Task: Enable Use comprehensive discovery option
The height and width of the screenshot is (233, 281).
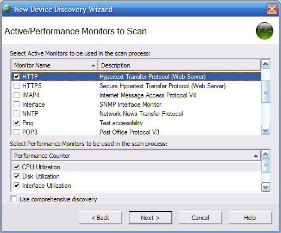Action: [x=14, y=199]
